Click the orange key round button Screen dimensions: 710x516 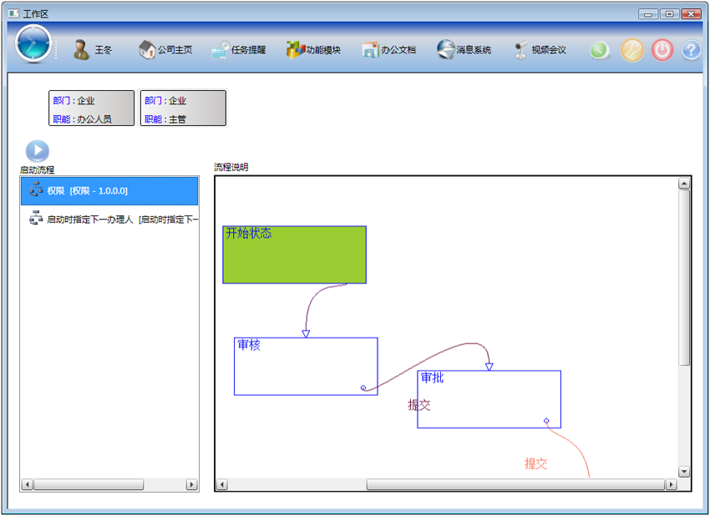631,50
